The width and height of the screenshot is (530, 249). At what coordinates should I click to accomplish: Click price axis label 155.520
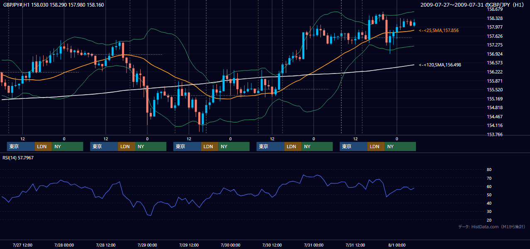click(494, 90)
